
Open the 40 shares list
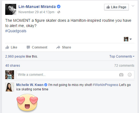[x=13, y=66]
